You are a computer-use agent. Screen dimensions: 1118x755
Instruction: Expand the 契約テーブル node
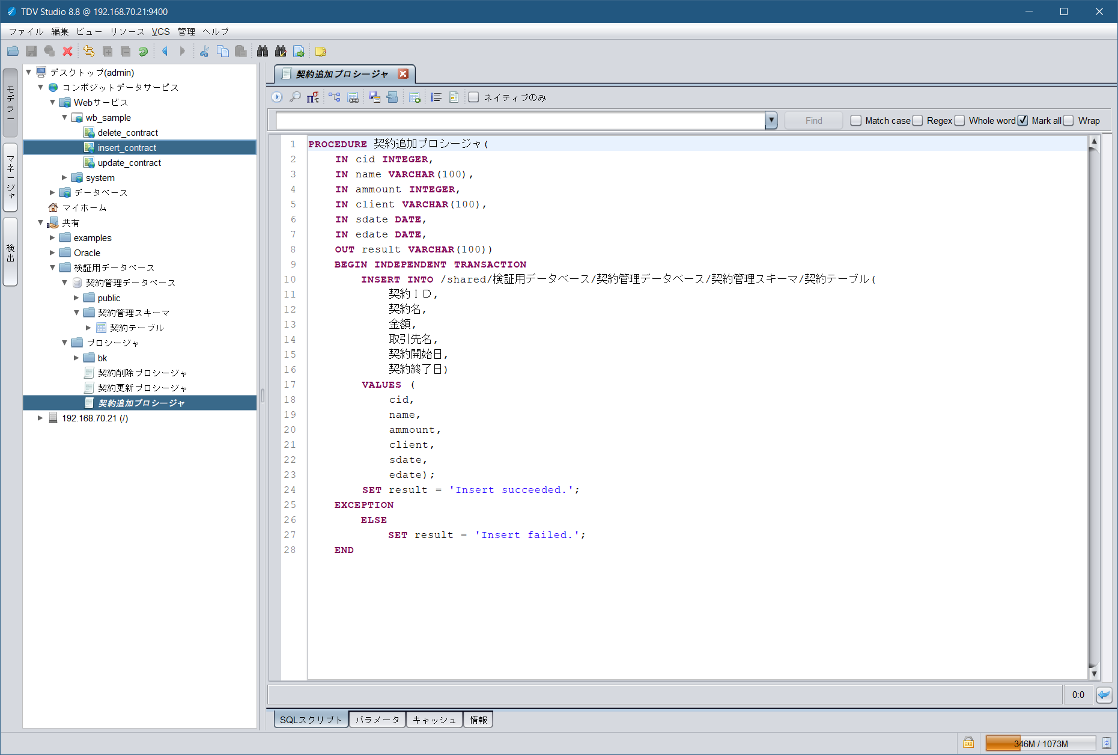[x=88, y=328]
